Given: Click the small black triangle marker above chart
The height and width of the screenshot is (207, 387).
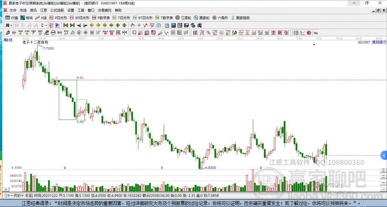Looking at the screenshot, I should [x=314, y=45].
